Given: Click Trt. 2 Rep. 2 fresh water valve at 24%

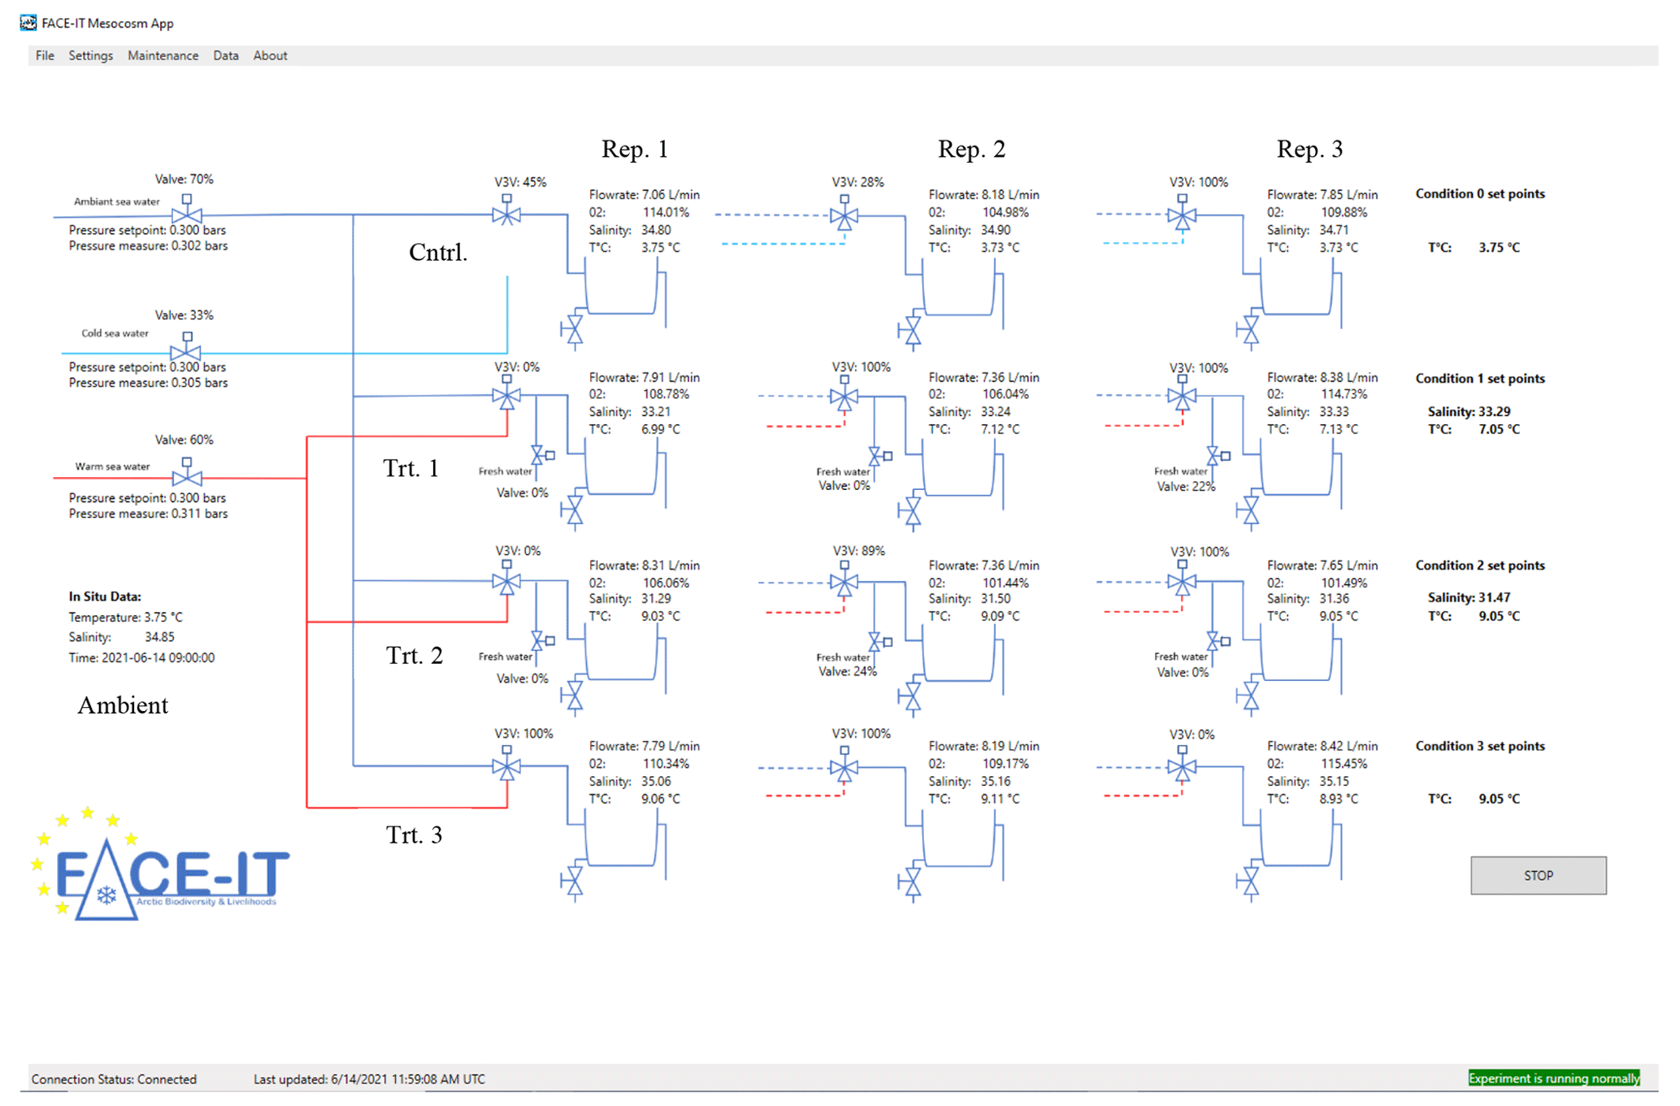Looking at the screenshot, I should click(x=876, y=641).
